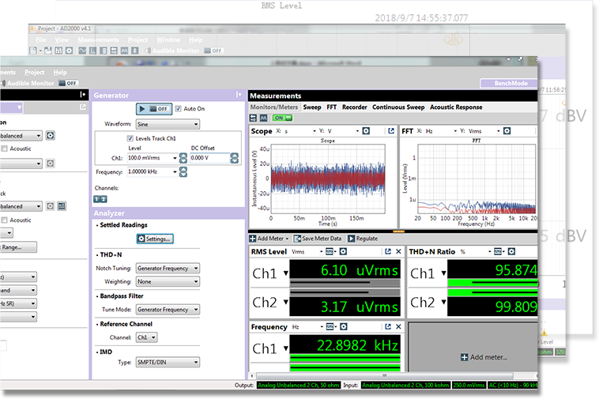599x399 pixels.
Task: Click DC Offset 0.000 V field
Action: (x=209, y=158)
